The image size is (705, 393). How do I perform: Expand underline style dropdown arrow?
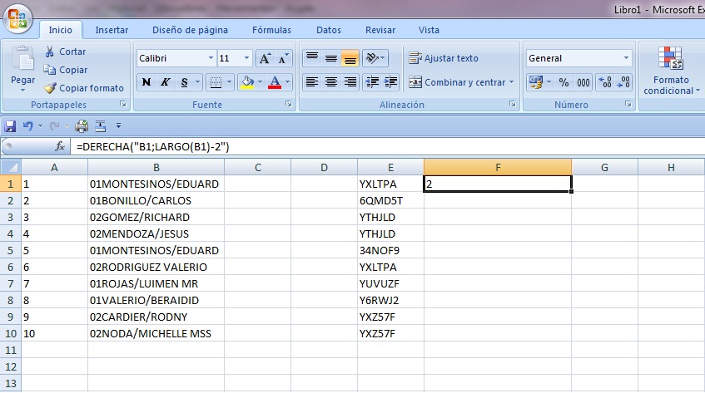point(197,82)
